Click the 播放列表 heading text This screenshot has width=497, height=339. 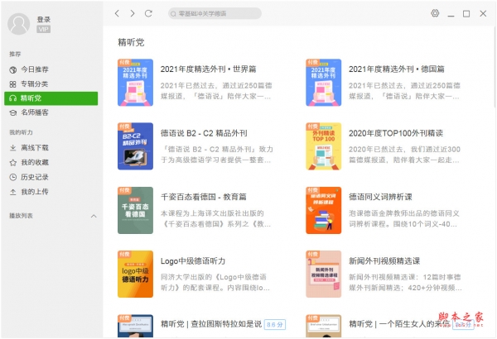click(x=21, y=216)
